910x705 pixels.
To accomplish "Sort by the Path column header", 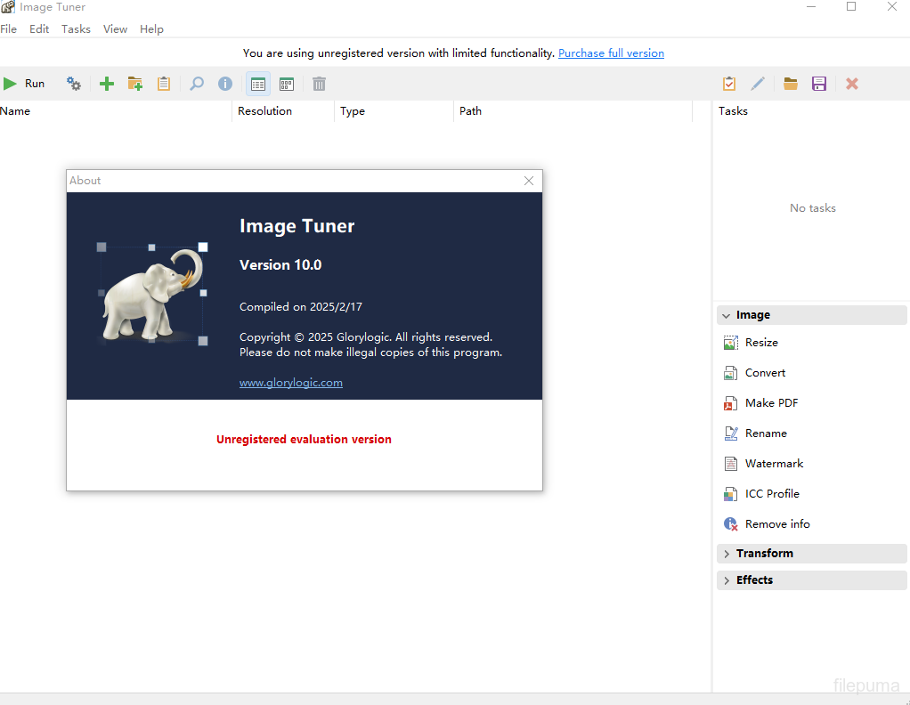I will 573,111.
